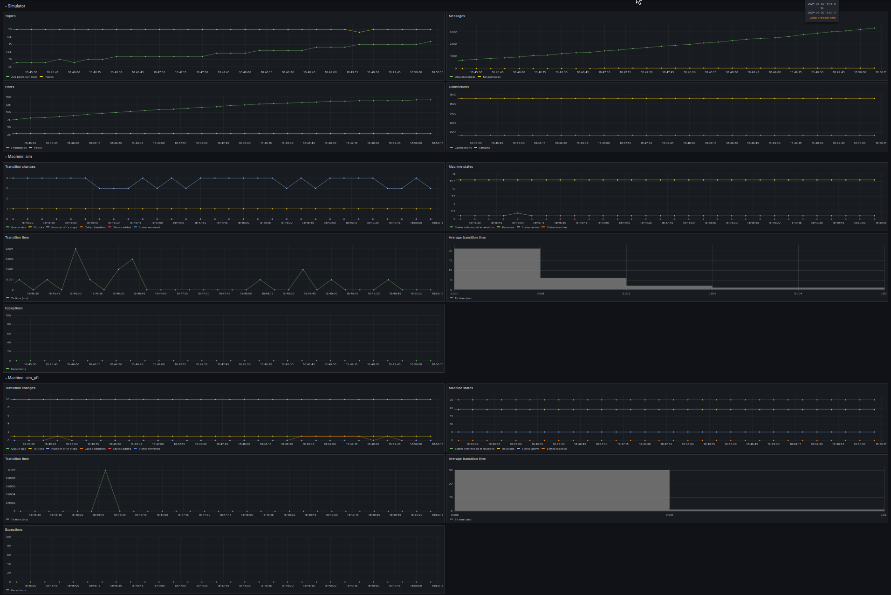This screenshot has width=891, height=595.
Task: Toggle 'States removed' in sim_p0 Transition changes legend
Action: 149,449
